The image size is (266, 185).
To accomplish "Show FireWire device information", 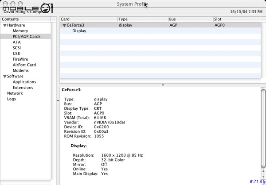I will tap(20, 59).
